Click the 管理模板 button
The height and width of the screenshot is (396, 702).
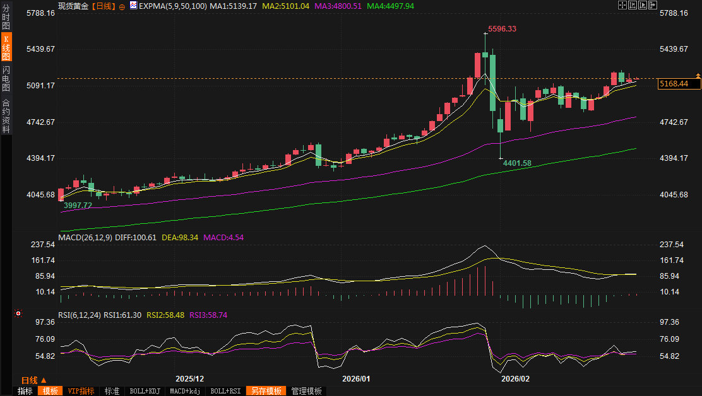307,391
